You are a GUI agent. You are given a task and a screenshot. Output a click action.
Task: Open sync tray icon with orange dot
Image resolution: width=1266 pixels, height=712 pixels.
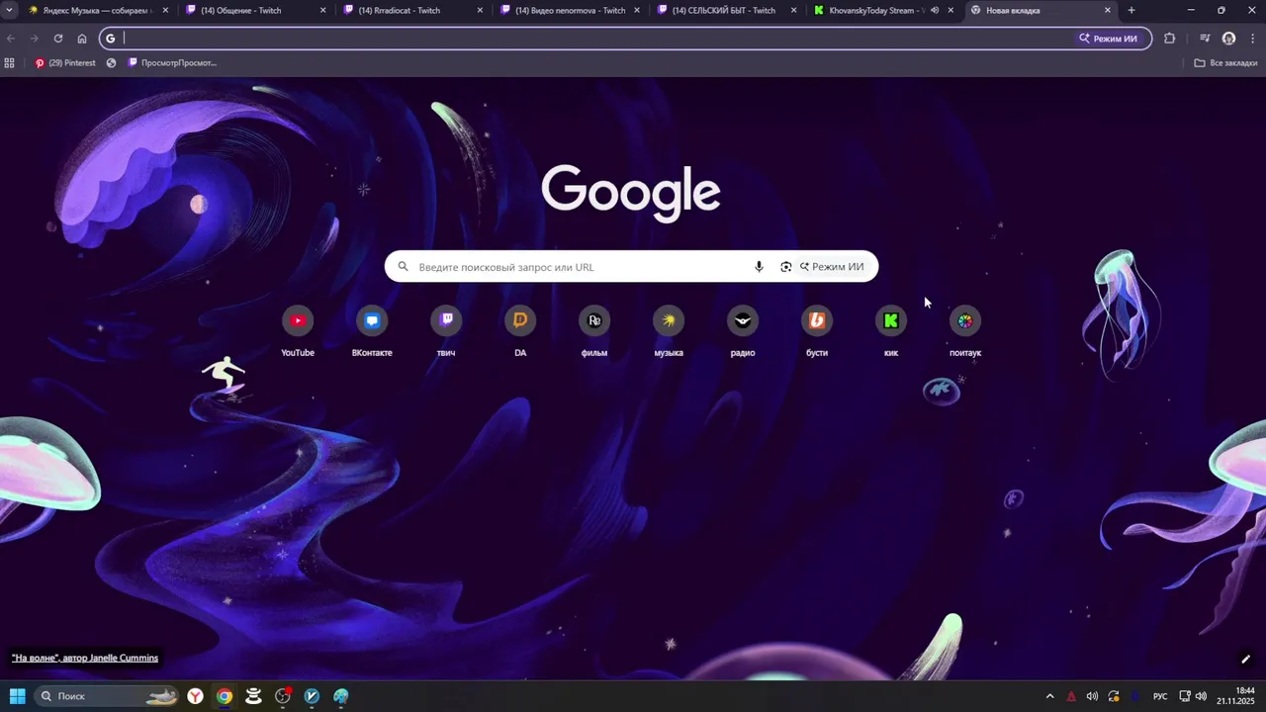tap(1114, 696)
